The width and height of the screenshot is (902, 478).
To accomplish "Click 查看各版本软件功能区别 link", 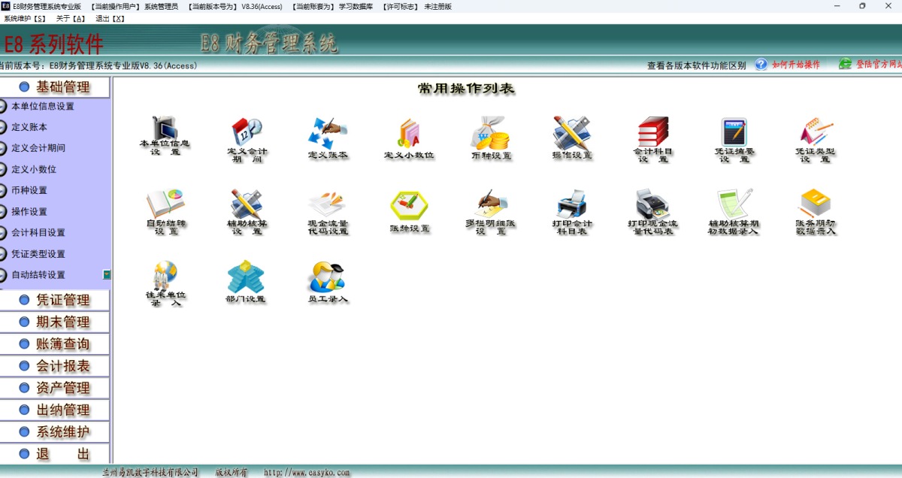I will click(x=696, y=65).
